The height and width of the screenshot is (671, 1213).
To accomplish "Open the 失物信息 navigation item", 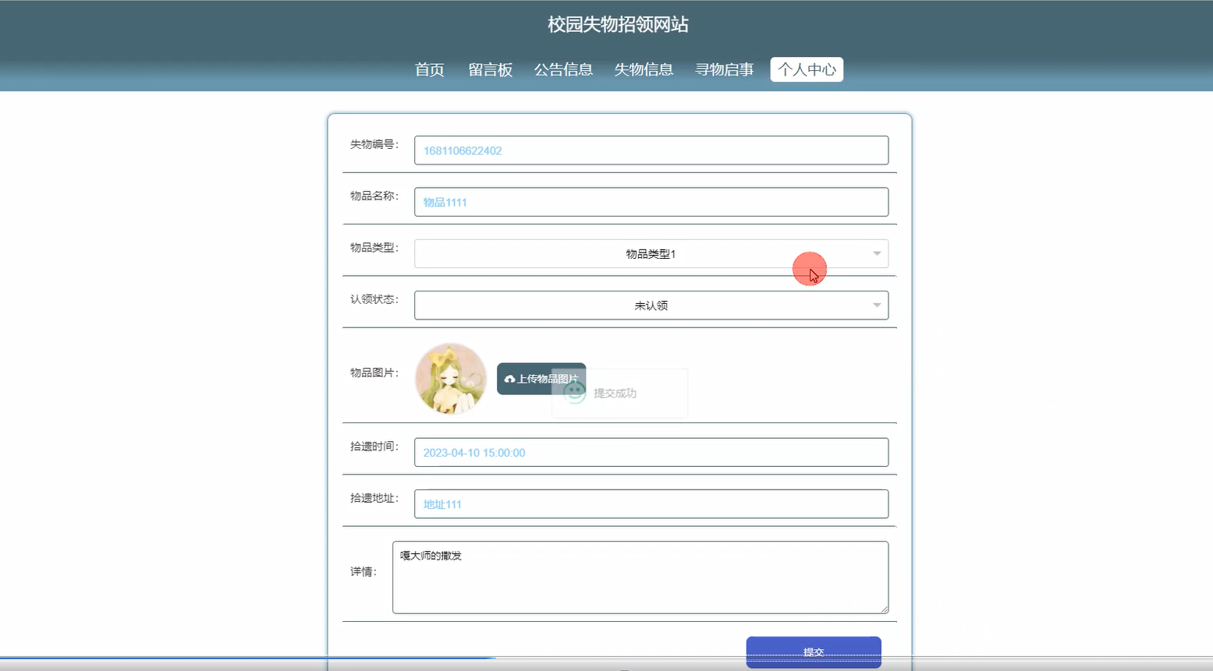I will click(644, 69).
